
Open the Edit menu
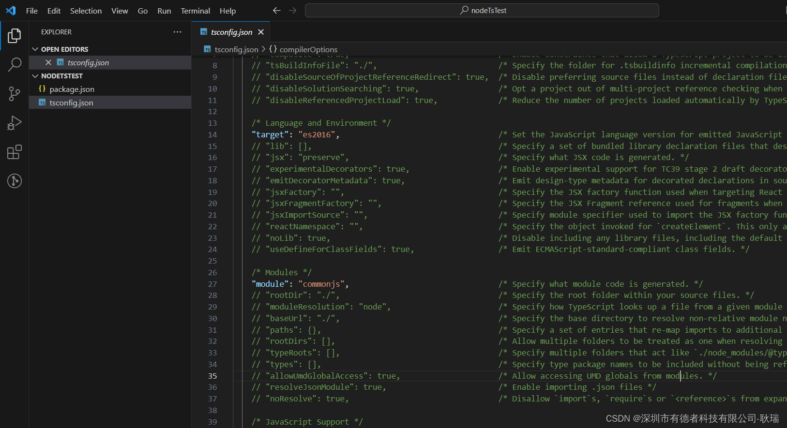click(54, 11)
